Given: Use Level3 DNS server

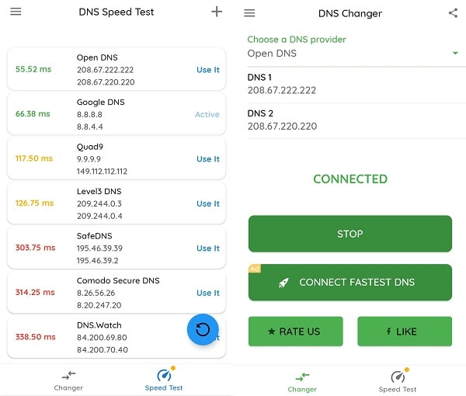Looking at the screenshot, I should point(208,203).
